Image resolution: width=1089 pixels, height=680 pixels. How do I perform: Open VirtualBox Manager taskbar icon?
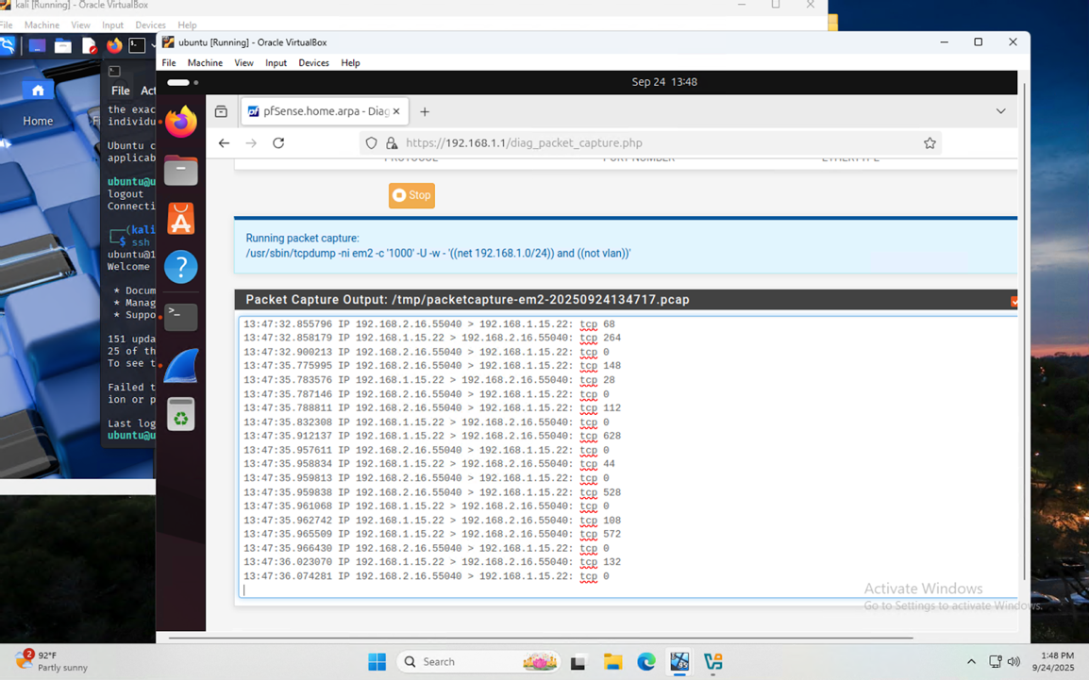[713, 662]
